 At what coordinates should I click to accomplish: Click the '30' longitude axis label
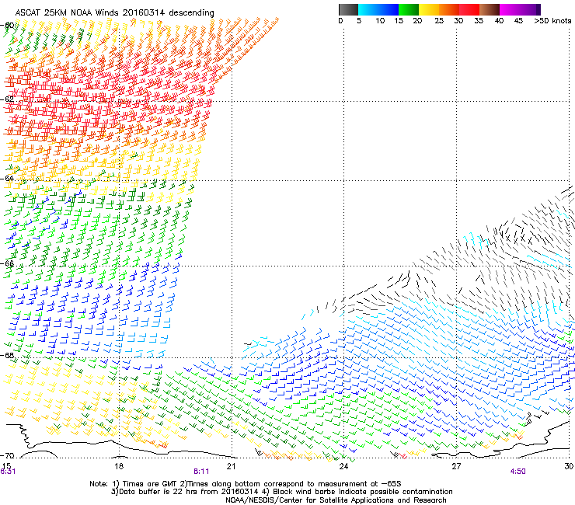tap(569, 466)
